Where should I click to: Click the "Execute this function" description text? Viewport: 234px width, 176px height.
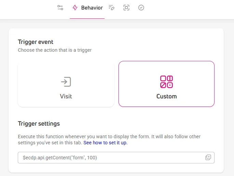(x=109, y=140)
